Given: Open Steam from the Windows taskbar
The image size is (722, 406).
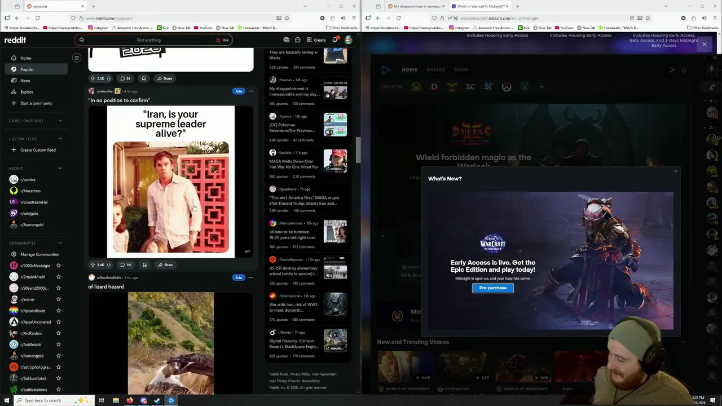Looking at the screenshot, I should click(157, 400).
